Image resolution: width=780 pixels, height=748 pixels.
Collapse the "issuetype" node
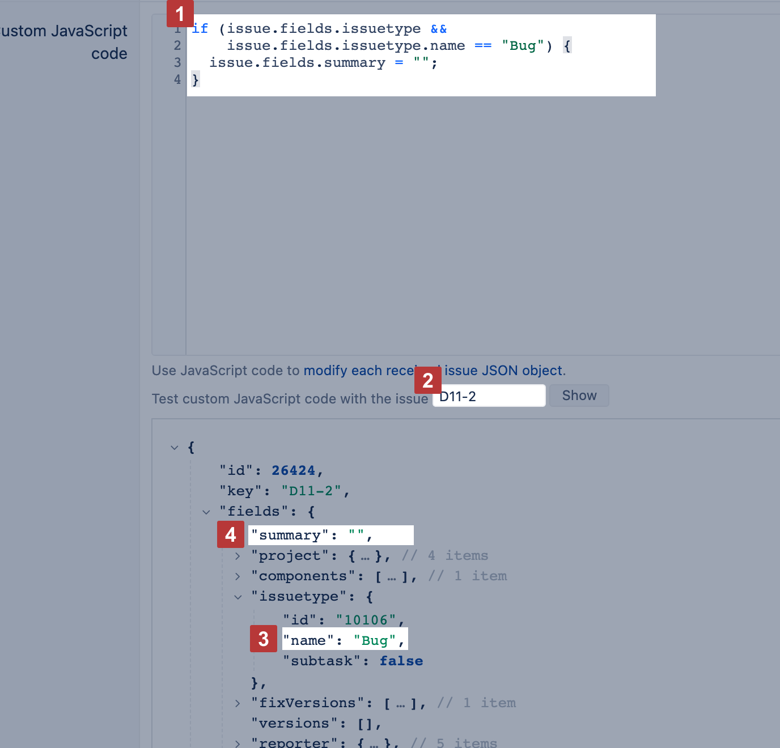pyautogui.click(x=238, y=597)
